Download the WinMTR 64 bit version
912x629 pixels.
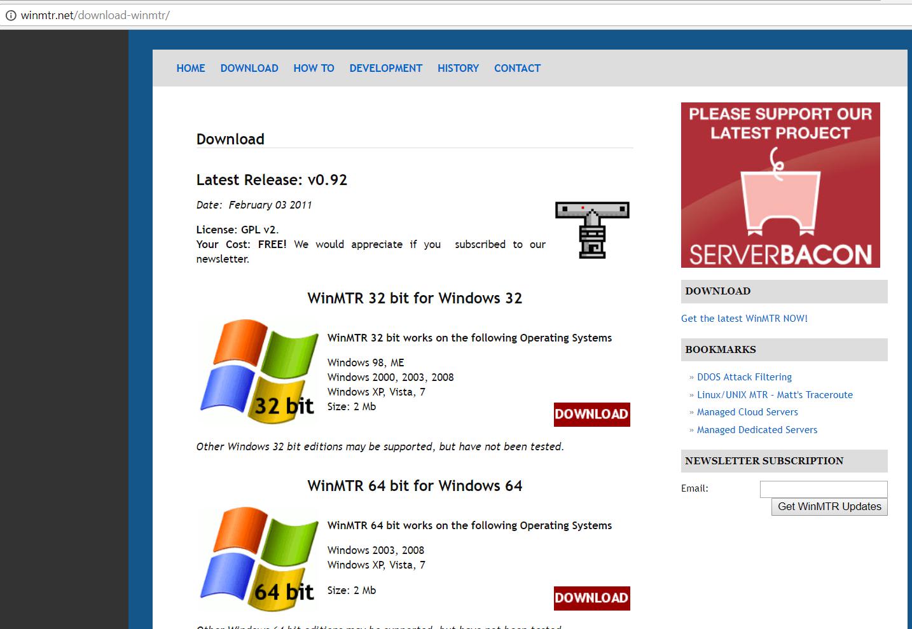pyautogui.click(x=591, y=598)
